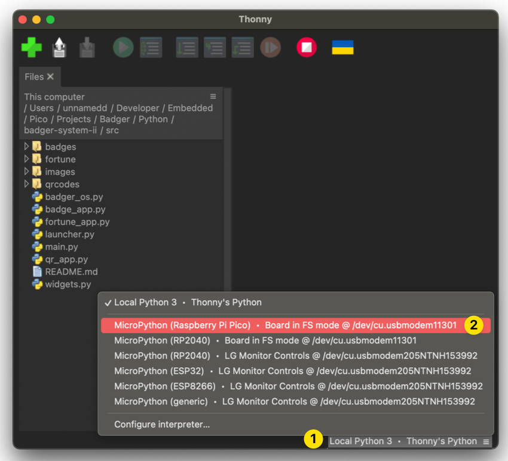Click Developer in the path breadcrumb
Viewport: 508px width, 461px height.
(137, 108)
